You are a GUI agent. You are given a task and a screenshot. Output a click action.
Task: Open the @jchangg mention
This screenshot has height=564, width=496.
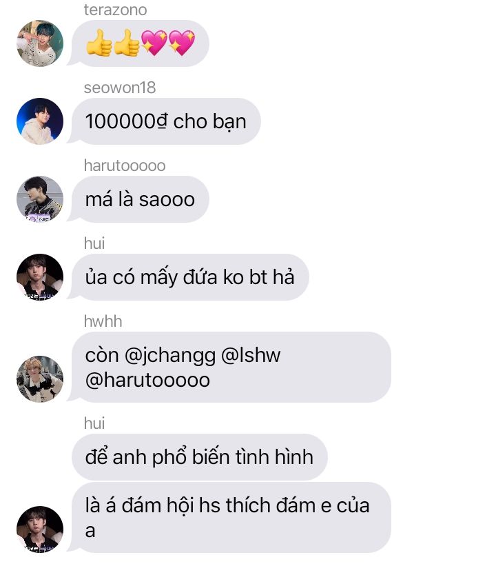coord(169,355)
